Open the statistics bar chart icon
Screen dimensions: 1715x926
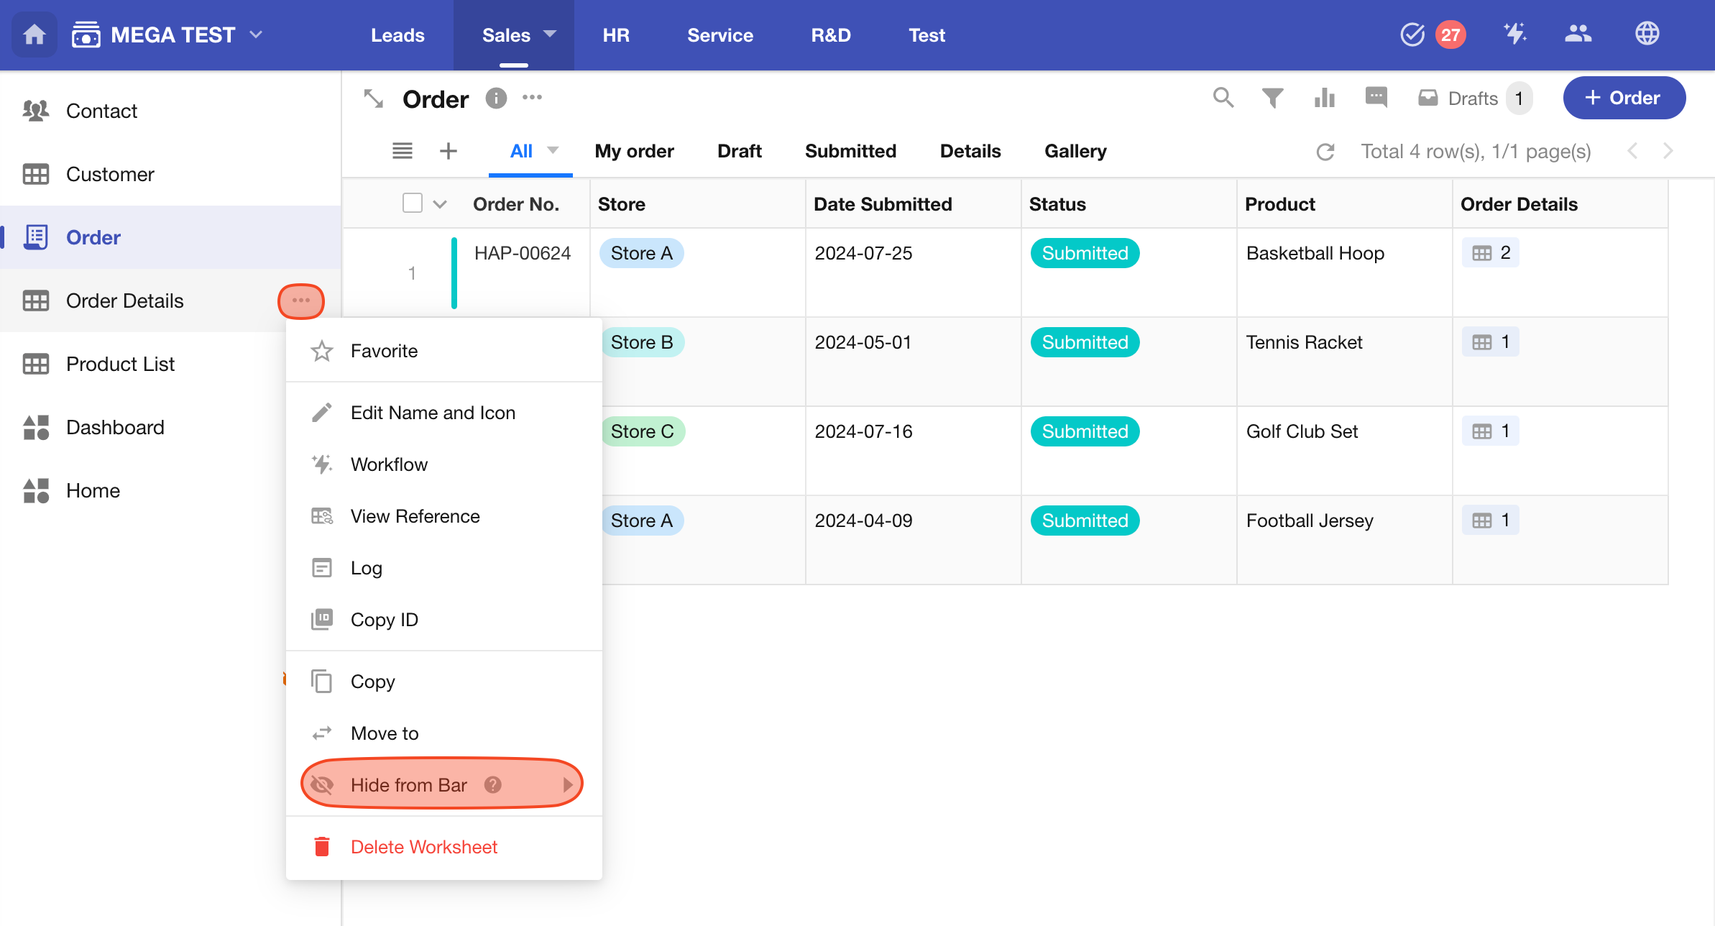[1324, 98]
